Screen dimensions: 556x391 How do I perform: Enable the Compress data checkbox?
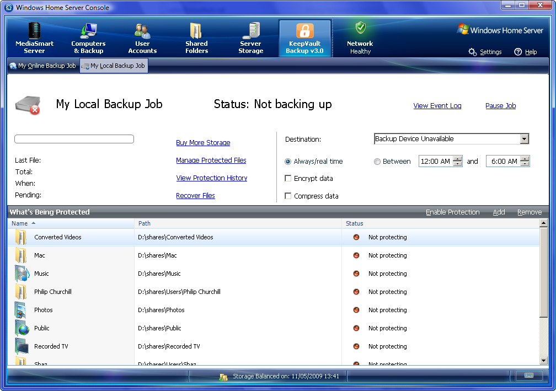pyautogui.click(x=288, y=196)
